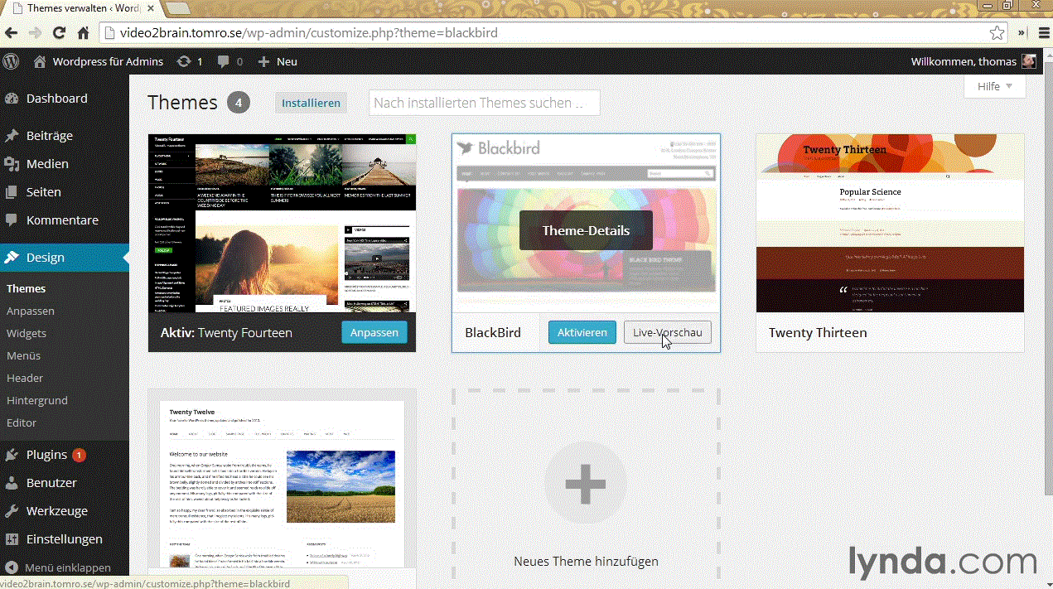
Task: Open the Menüs submenu item
Action: (23, 355)
